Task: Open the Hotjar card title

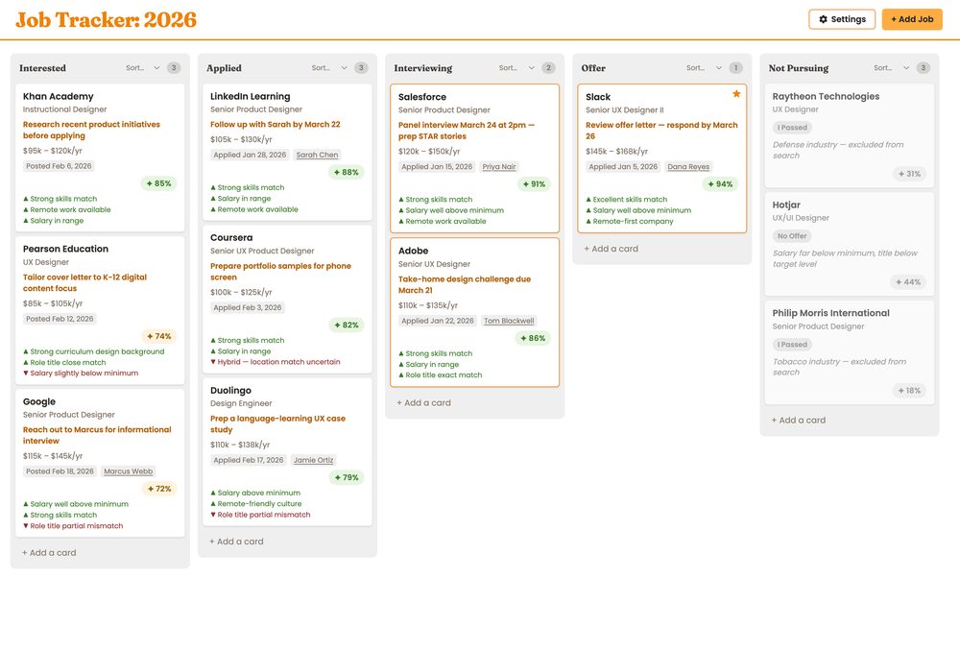Action: coord(786,205)
